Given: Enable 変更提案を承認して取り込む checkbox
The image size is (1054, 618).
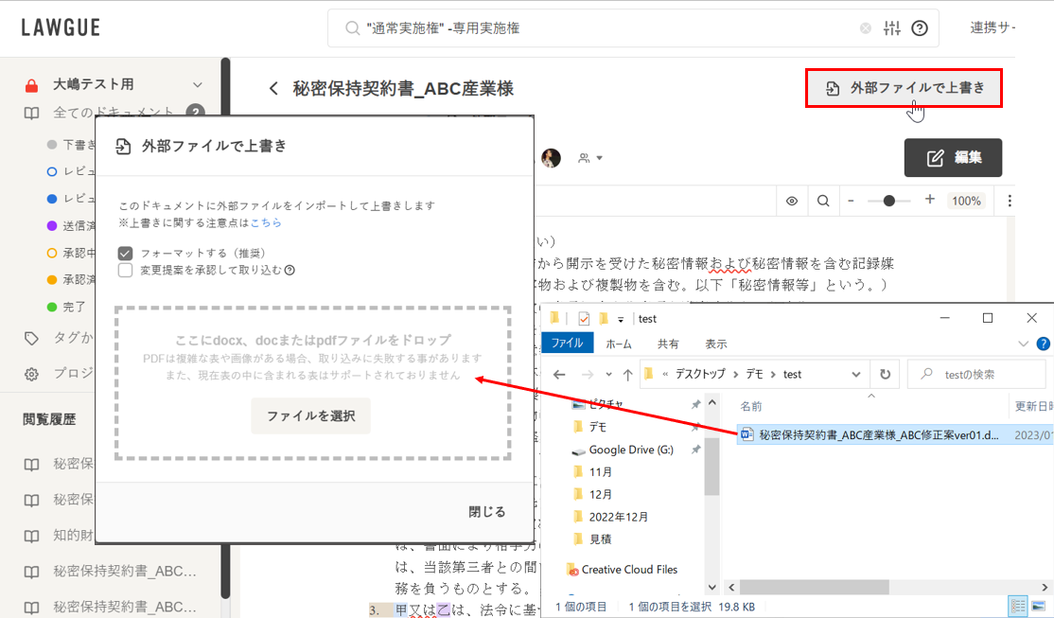Looking at the screenshot, I should 125,270.
